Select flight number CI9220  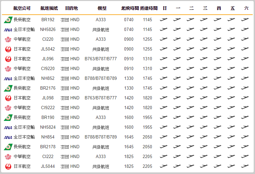48,69
